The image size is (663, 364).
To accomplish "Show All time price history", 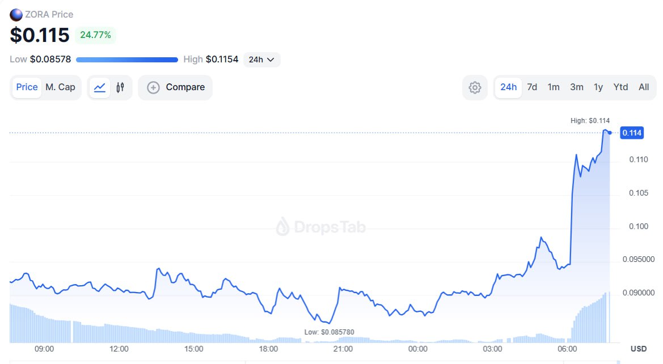I will [644, 87].
